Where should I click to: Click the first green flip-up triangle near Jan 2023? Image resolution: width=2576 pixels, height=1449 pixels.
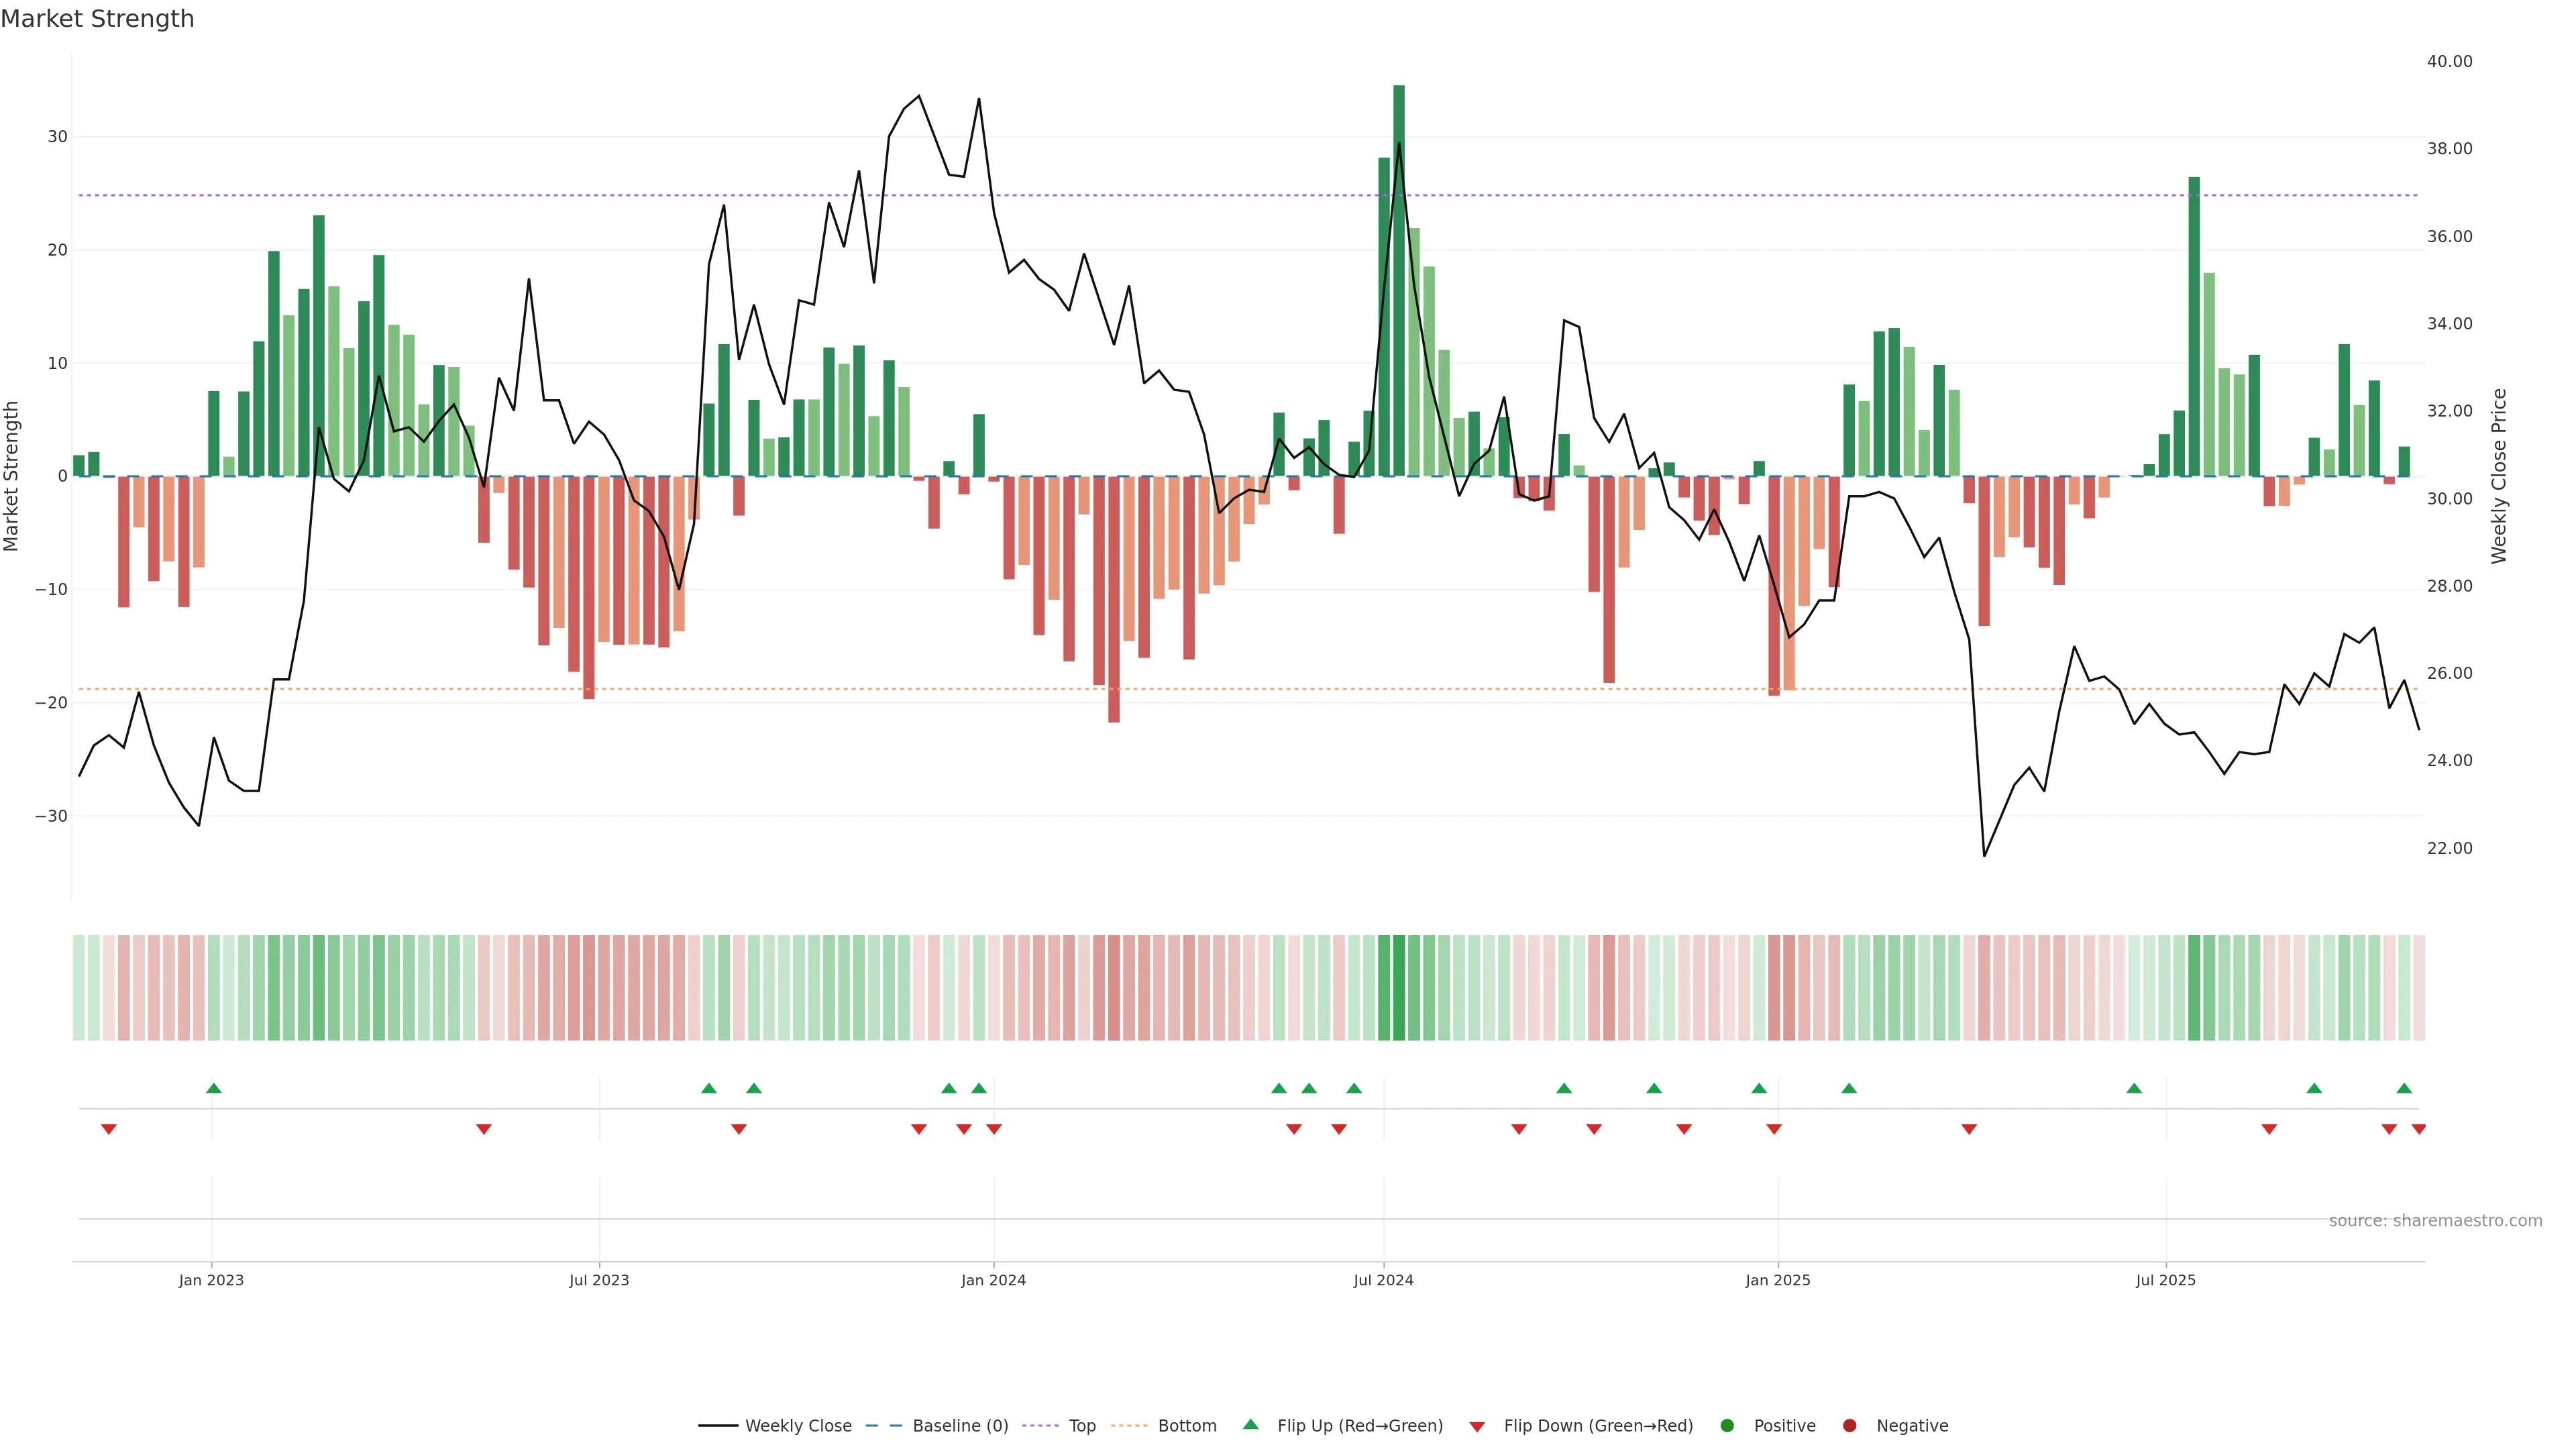click(213, 1088)
